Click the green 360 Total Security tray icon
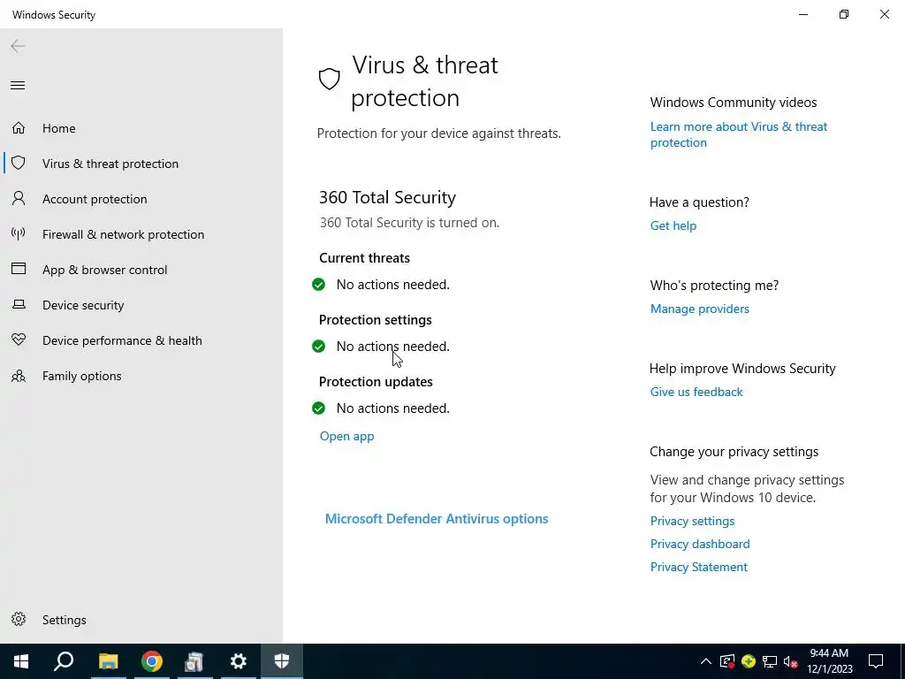The image size is (905, 679). click(749, 661)
